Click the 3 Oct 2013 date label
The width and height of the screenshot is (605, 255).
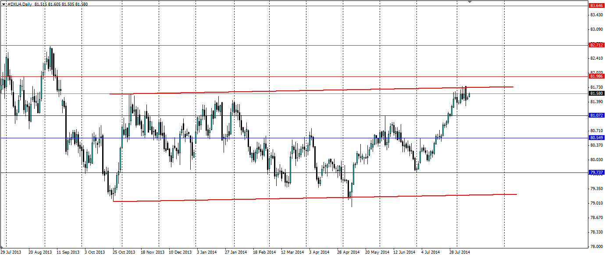(x=95, y=252)
